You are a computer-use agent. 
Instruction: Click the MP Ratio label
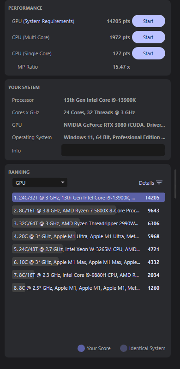[x=28, y=67]
